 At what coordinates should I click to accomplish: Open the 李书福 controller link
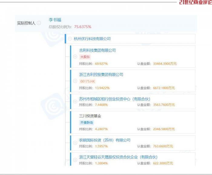[x=55, y=20]
